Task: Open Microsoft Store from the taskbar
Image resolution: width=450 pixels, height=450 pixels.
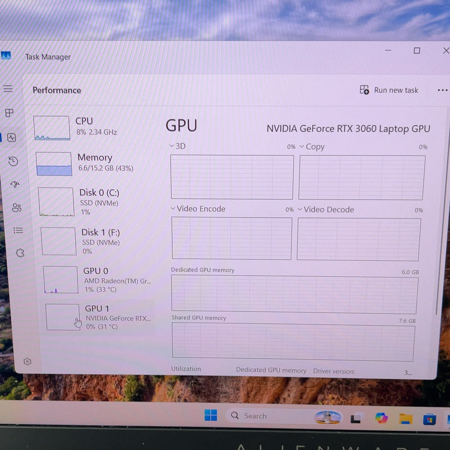Action: [x=429, y=419]
